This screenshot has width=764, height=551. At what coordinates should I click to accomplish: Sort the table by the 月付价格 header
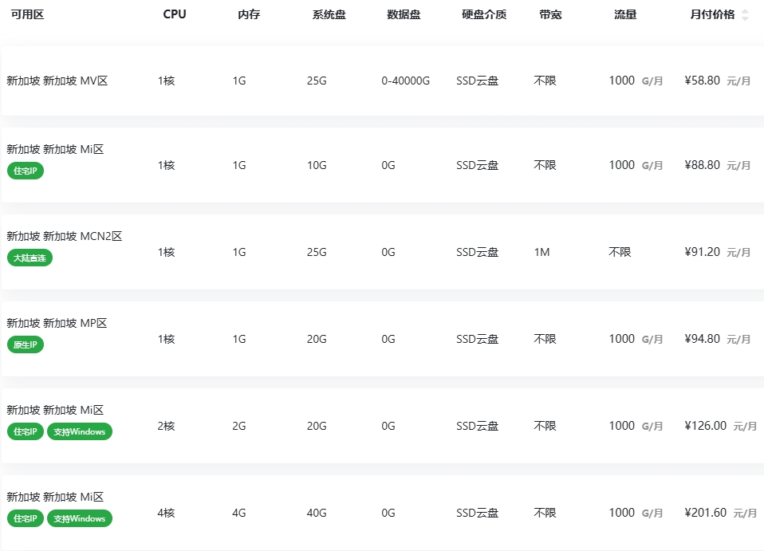(x=712, y=15)
